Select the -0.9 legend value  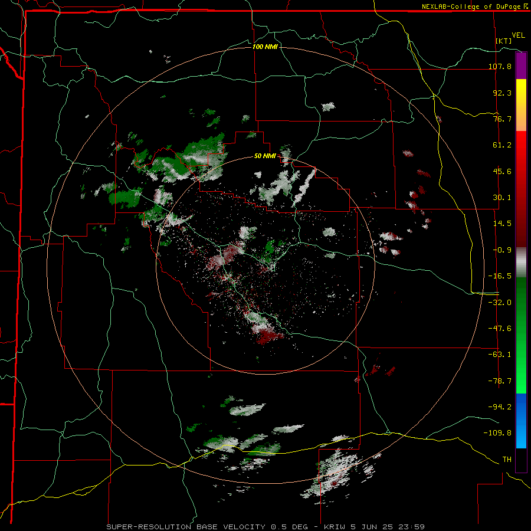[x=502, y=250]
